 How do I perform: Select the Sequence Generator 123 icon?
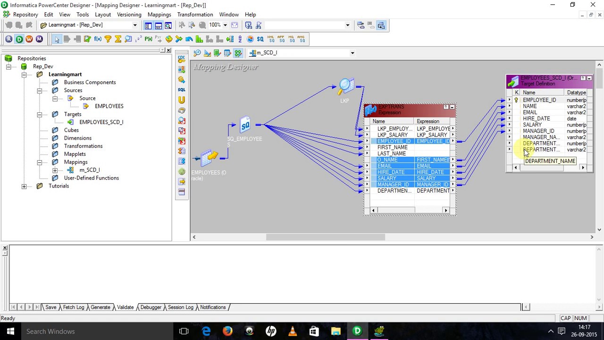138,39
